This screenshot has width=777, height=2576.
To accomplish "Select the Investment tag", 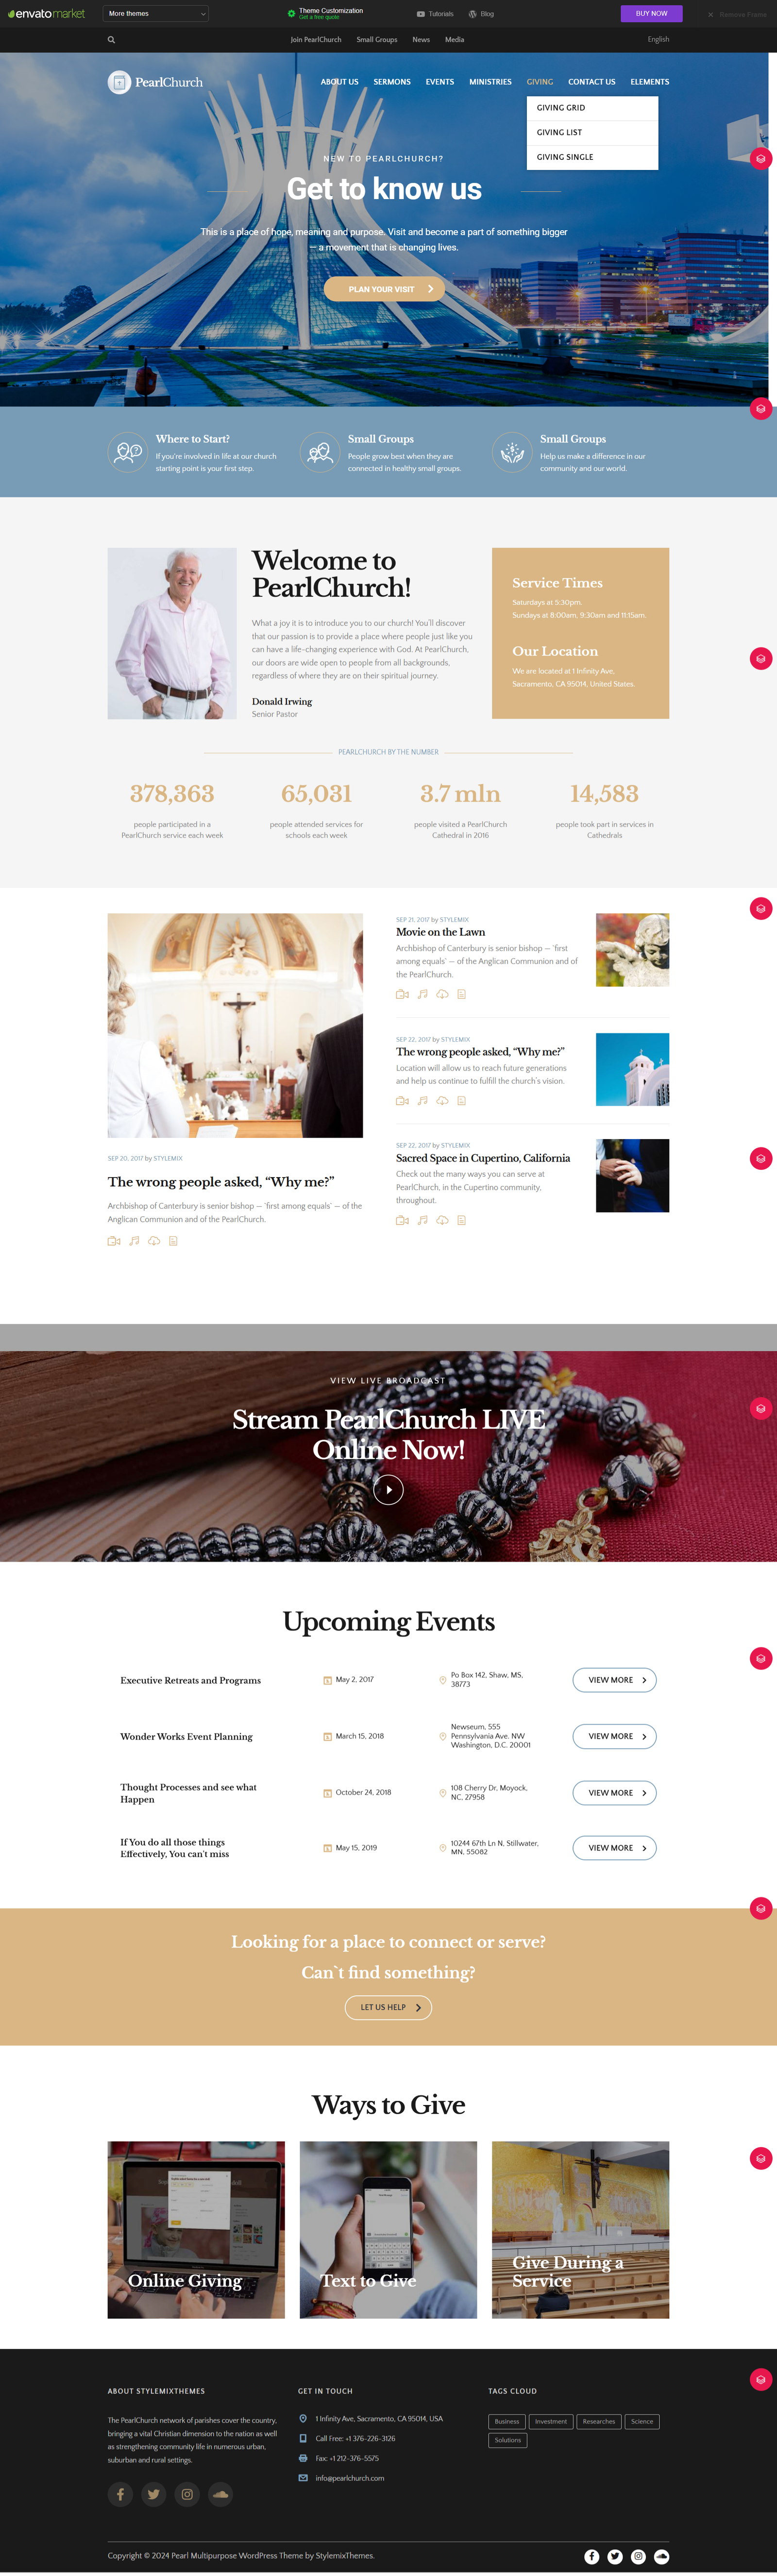I will 550,2421.
